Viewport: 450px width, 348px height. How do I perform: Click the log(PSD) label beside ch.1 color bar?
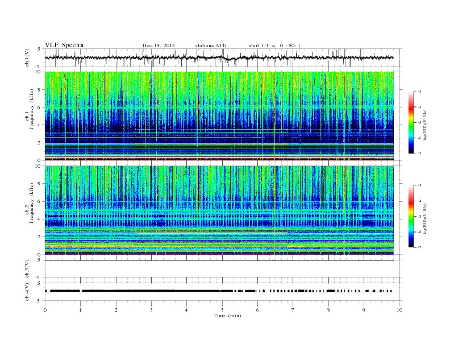(425, 125)
